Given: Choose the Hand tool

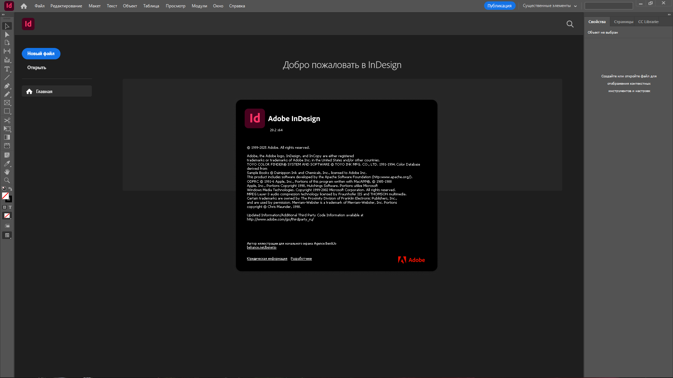Looking at the screenshot, I should point(7,171).
